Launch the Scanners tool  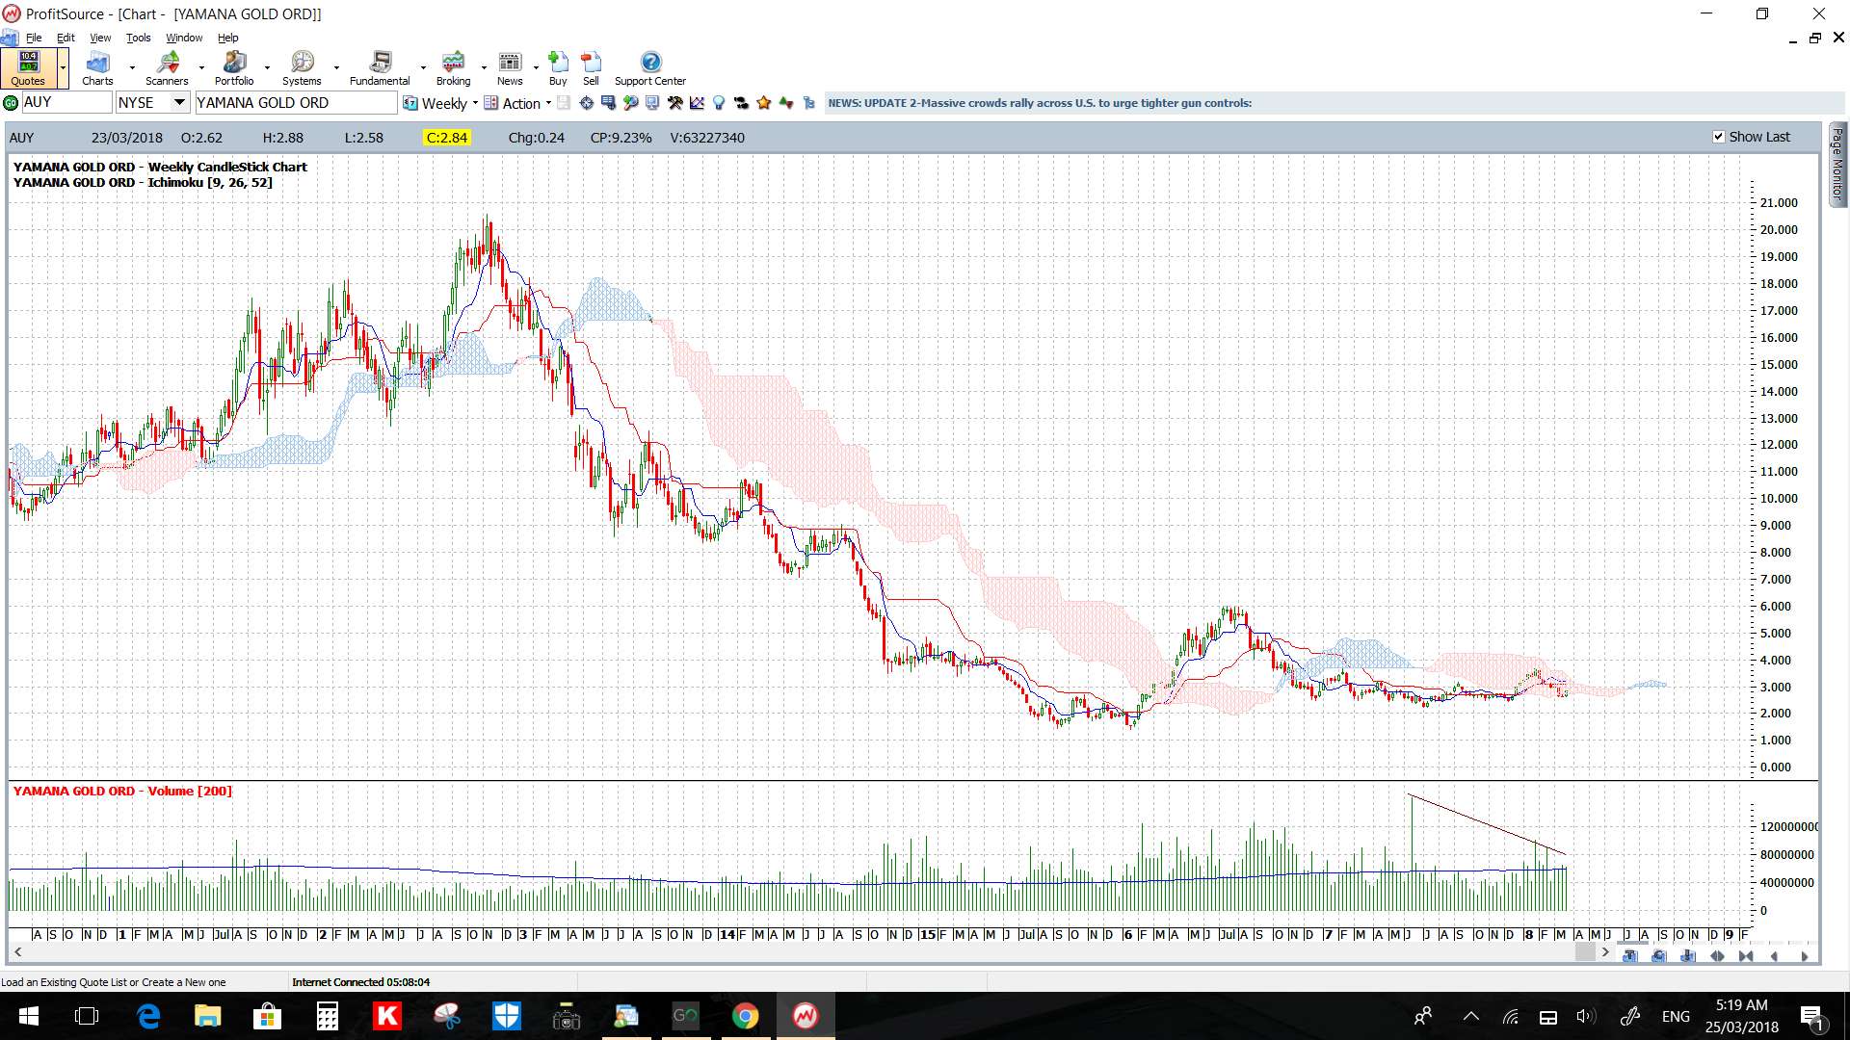(168, 67)
